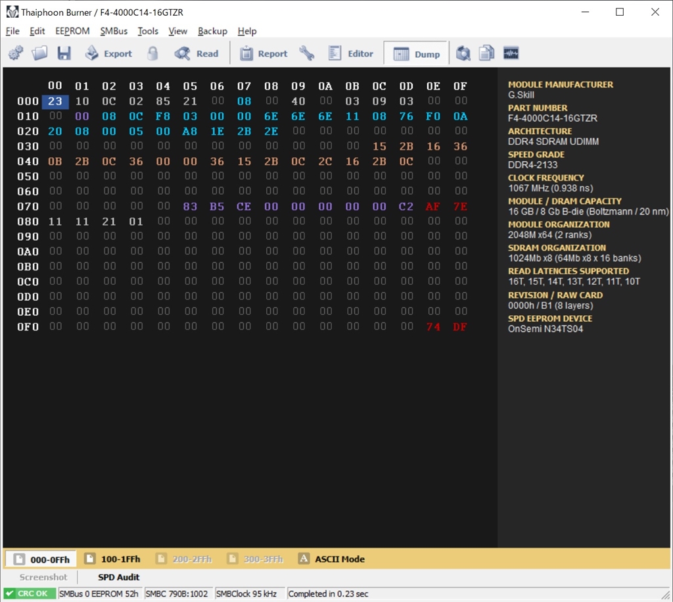Maximize the Thaiphoon Burner window
673x602 pixels.
(620, 12)
